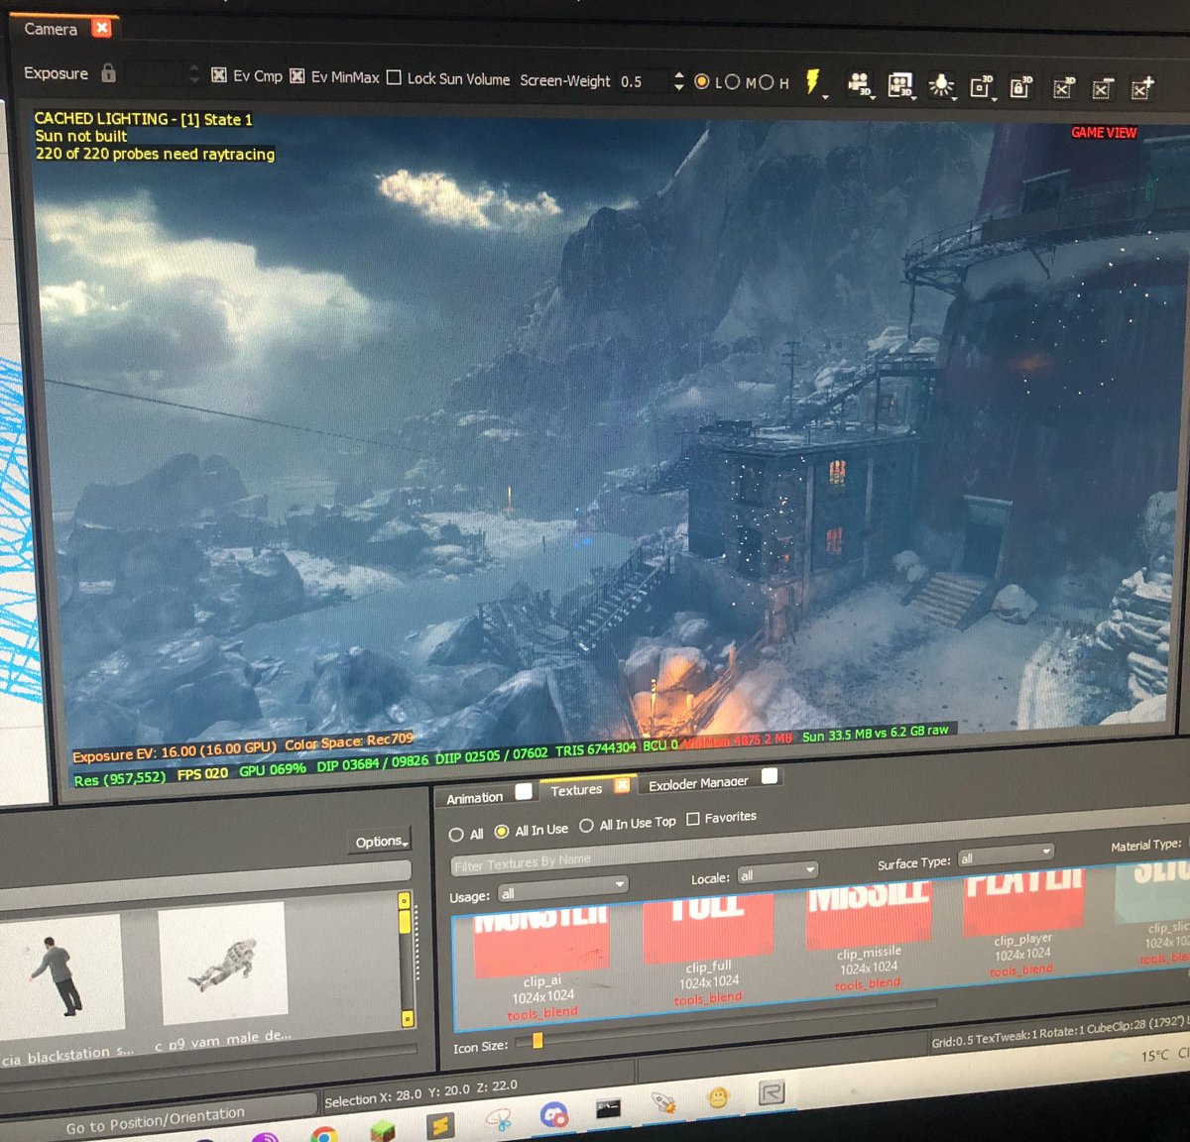Click the Icon Size slider handle
Screen dimensions: 1190x1142
536,1040
